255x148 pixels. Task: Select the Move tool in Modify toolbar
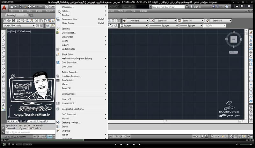pyautogui.click(x=251, y=52)
